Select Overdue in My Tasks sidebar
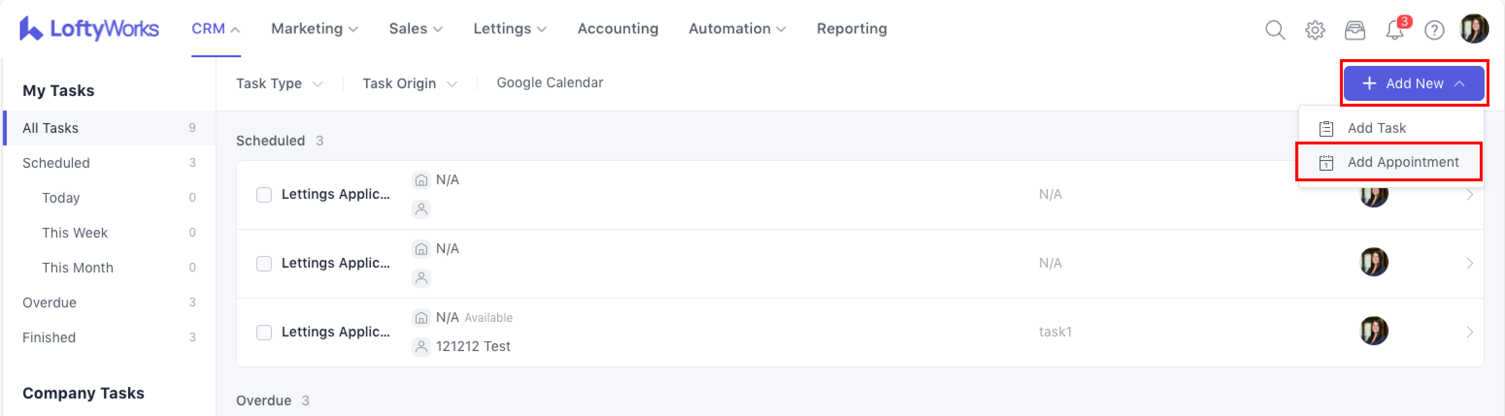The width and height of the screenshot is (1505, 416). pos(50,302)
